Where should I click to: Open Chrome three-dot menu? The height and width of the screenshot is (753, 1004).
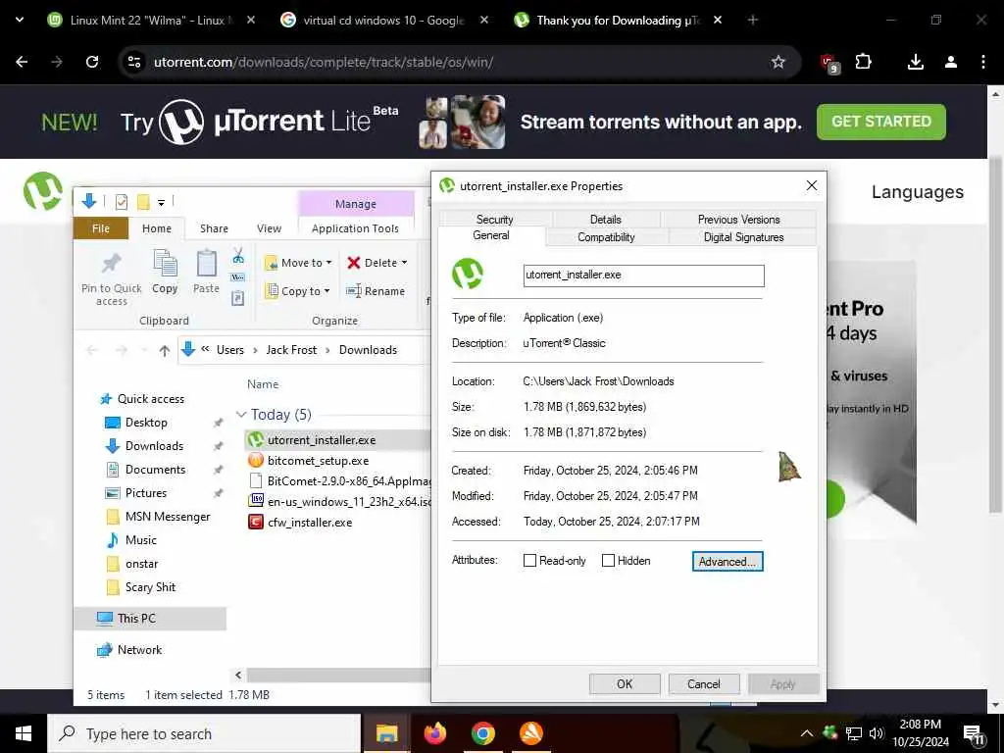982,62
